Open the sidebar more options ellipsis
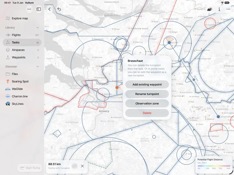234x175 pixels. (29, 9)
